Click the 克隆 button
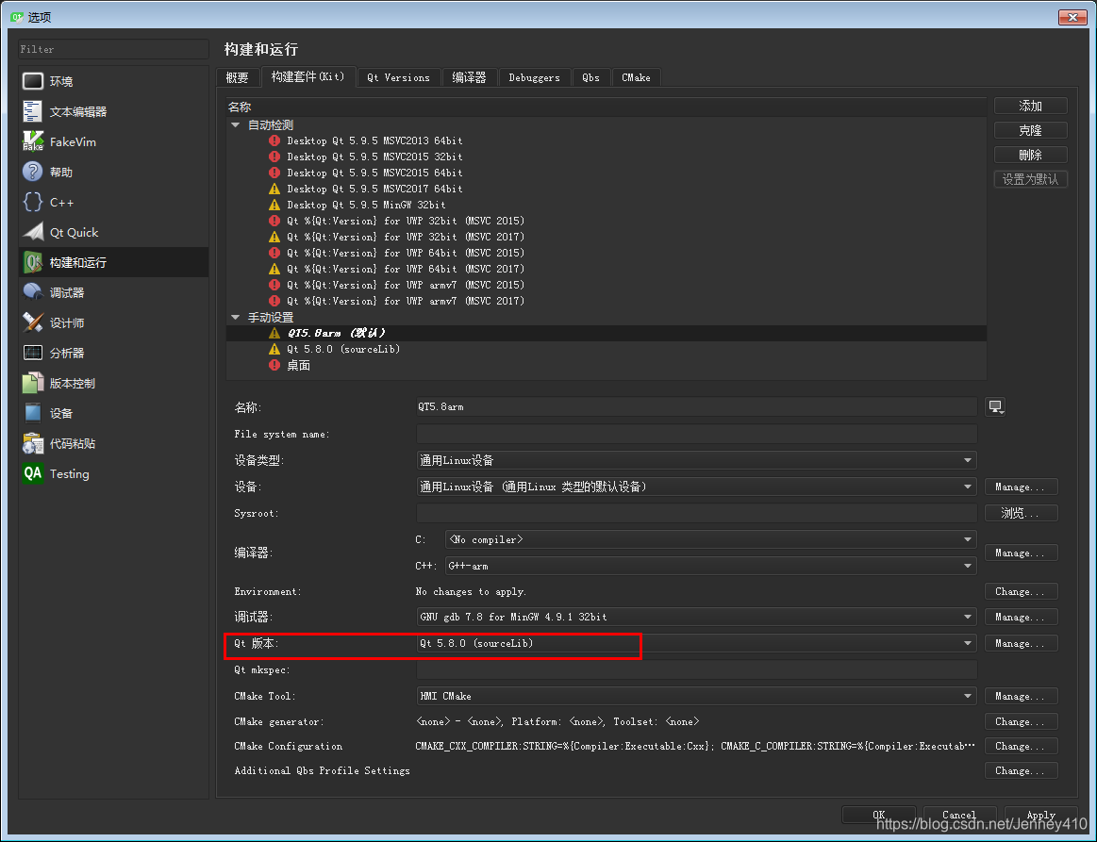1097x842 pixels. pyautogui.click(x=1030, y=129)
